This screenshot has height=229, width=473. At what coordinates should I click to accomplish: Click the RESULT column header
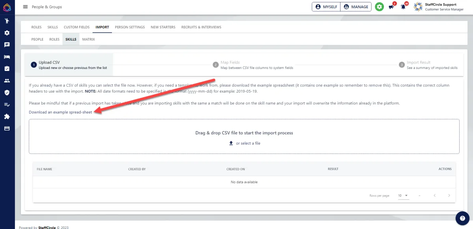333,169
